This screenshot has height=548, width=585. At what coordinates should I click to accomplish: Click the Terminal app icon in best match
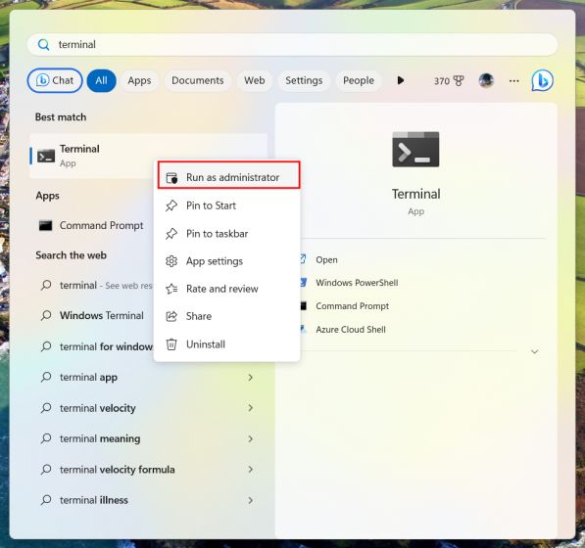46,157
